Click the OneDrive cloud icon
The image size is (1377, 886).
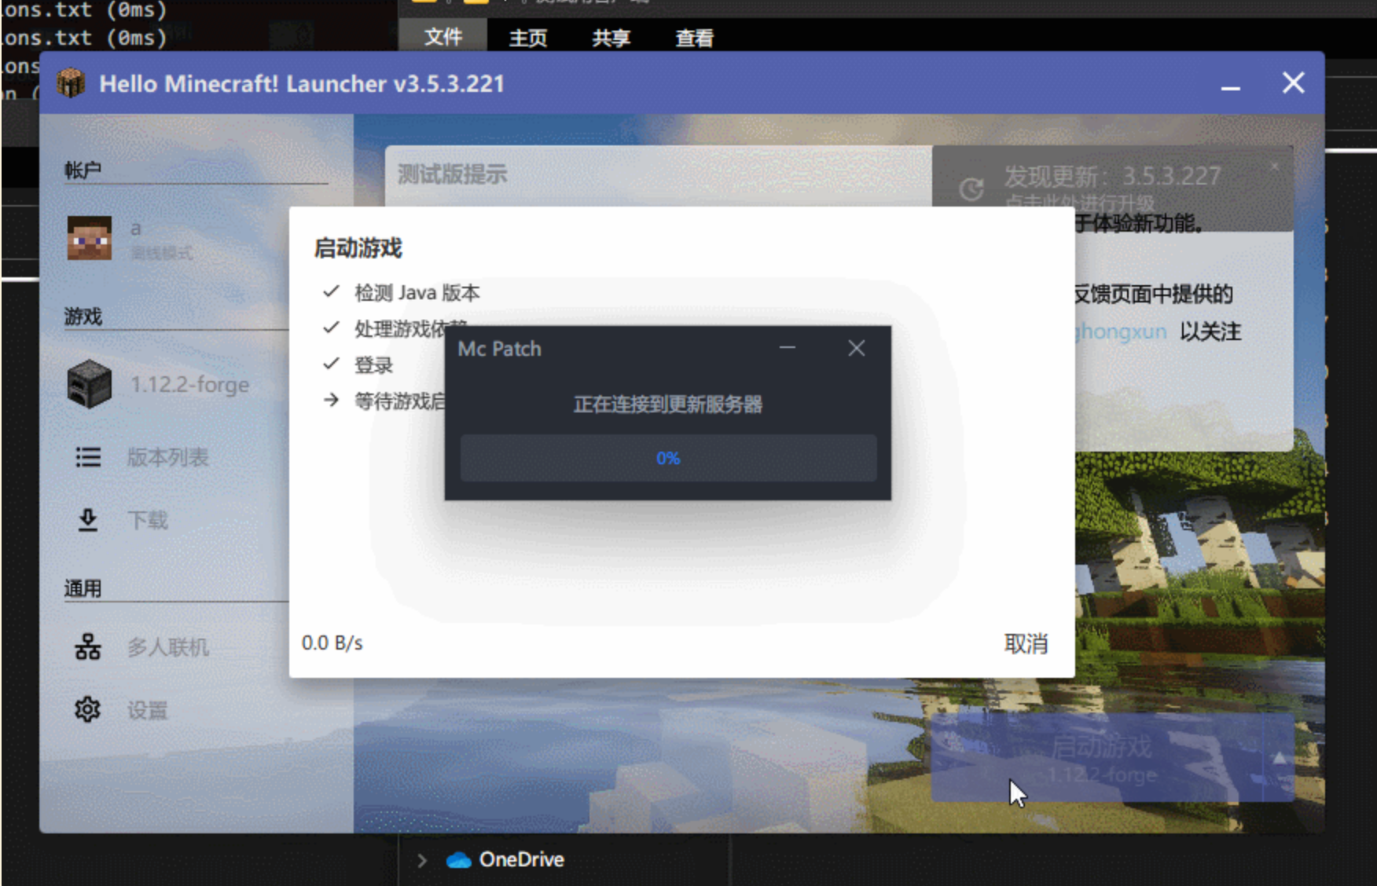point(459,860)
